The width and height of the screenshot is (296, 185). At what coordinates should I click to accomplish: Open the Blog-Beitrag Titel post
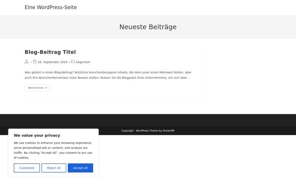[x=50, y=52]
